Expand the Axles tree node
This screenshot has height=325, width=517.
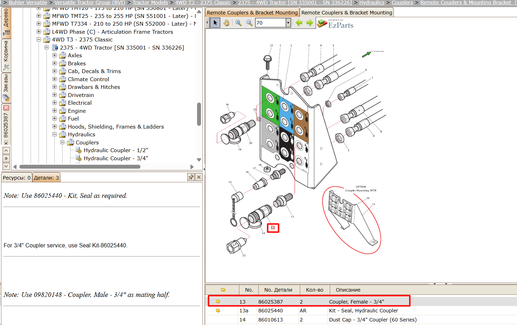55,55
